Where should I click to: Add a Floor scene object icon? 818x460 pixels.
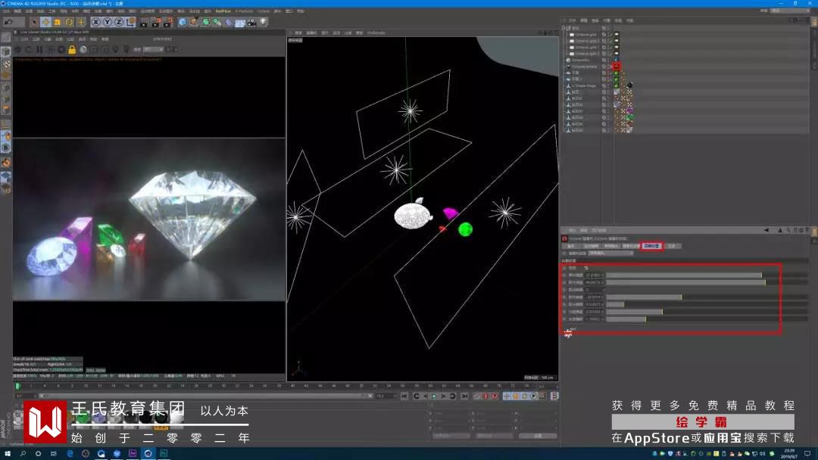click(x=240, y=23)
